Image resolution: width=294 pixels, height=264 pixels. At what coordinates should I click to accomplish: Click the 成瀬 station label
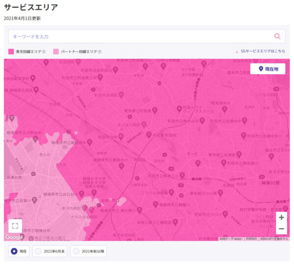point(228,185)
